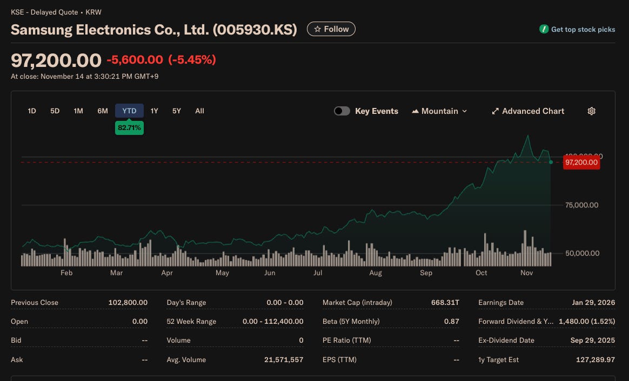Click the Avg. Volume value 21,571,557
The height and width of the screenshot is (381, 629).
point(284,359)
